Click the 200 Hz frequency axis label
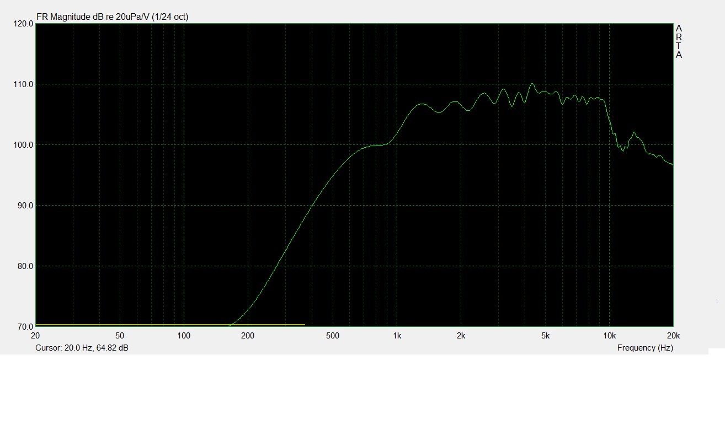Image resolution: width=725 pixels, height=441 pixels. (248, 336)
